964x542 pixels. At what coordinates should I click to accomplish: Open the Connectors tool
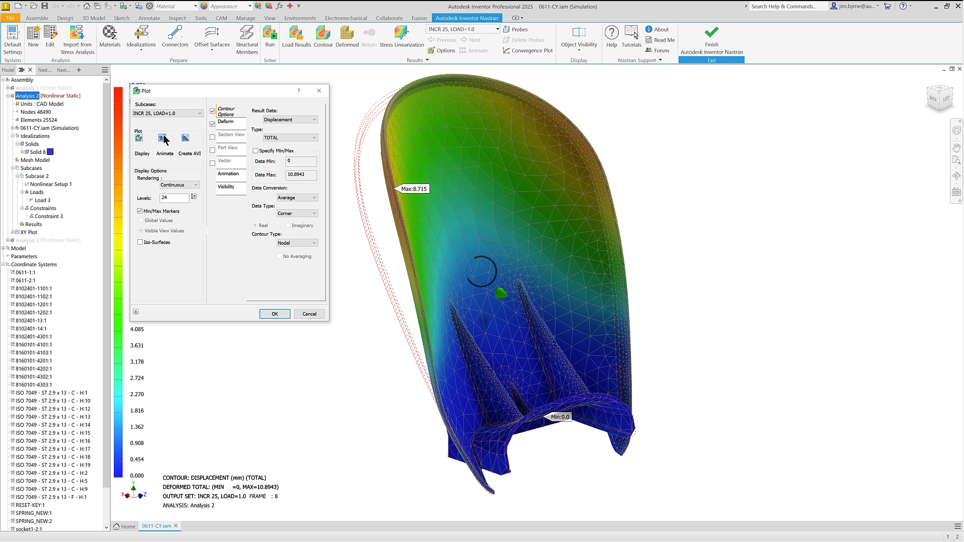(175, 33)
